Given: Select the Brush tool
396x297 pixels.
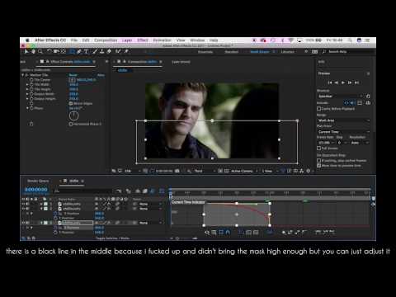Looking at the screenshot, I should click(x=95, y=51).
